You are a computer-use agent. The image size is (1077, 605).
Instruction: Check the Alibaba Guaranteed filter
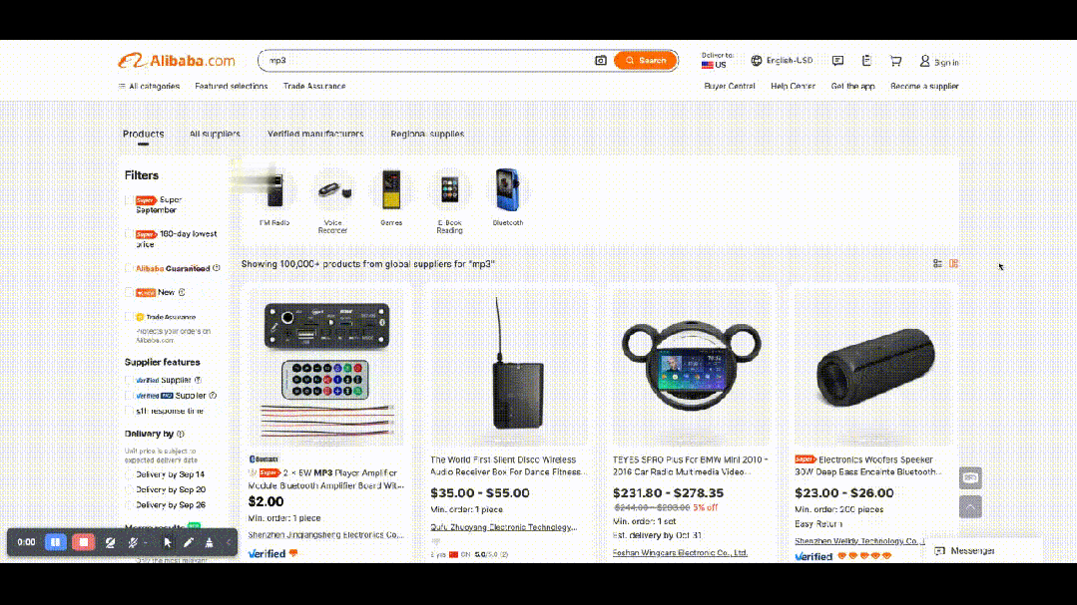(x=129, y=268)
